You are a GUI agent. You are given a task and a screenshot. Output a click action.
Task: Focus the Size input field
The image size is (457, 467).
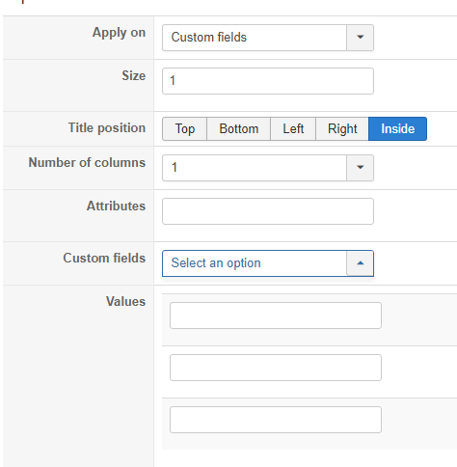[268, 81]
